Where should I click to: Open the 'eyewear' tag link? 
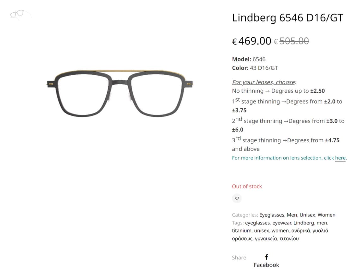point(282,223)
